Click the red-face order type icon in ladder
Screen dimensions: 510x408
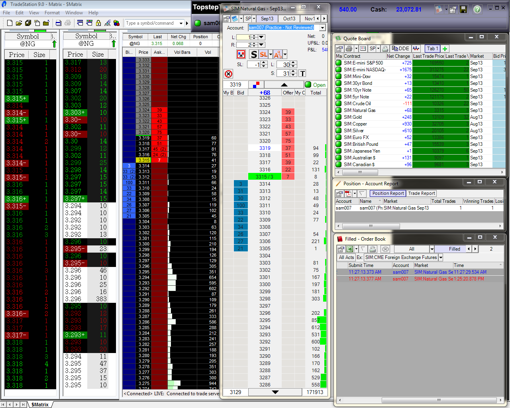[241, 54]
